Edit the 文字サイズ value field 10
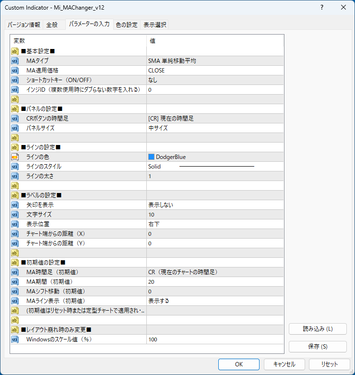The image size is (355, 375). click(215, 215)
